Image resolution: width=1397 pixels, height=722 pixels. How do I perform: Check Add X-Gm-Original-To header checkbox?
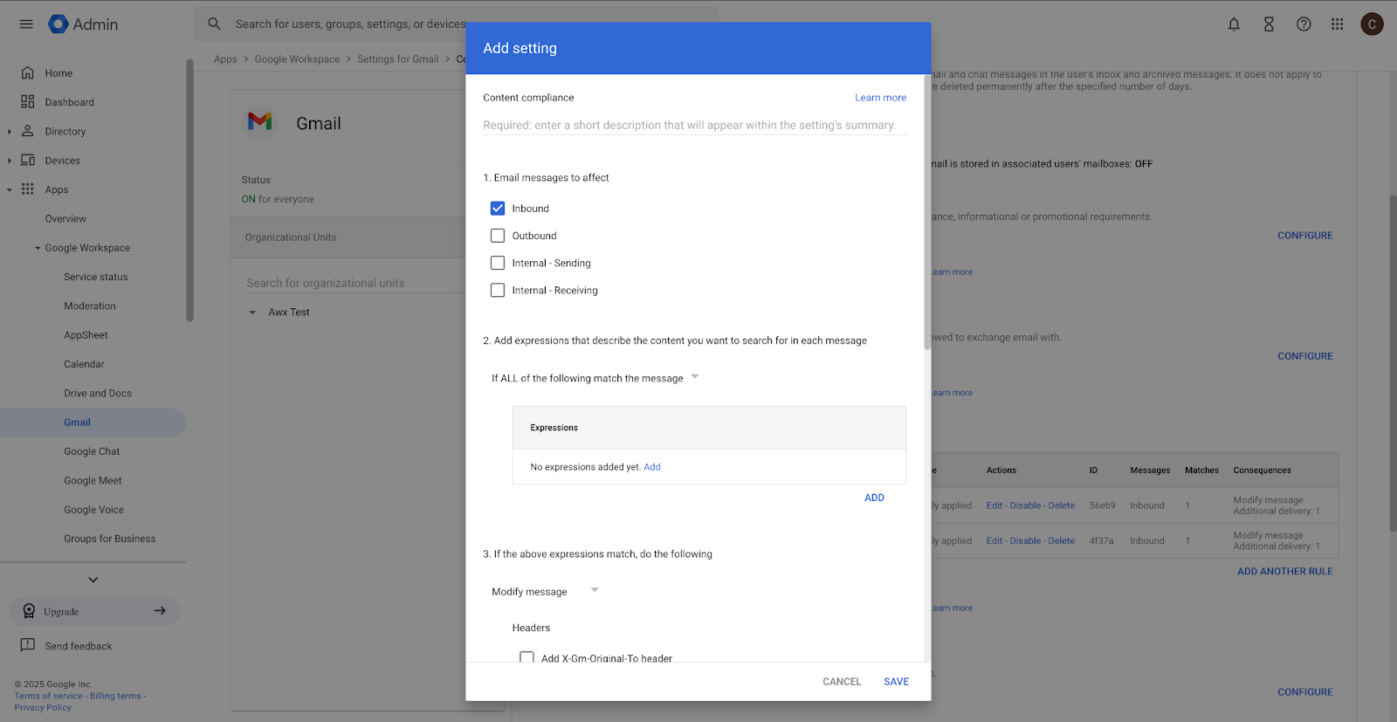[526, 657]
